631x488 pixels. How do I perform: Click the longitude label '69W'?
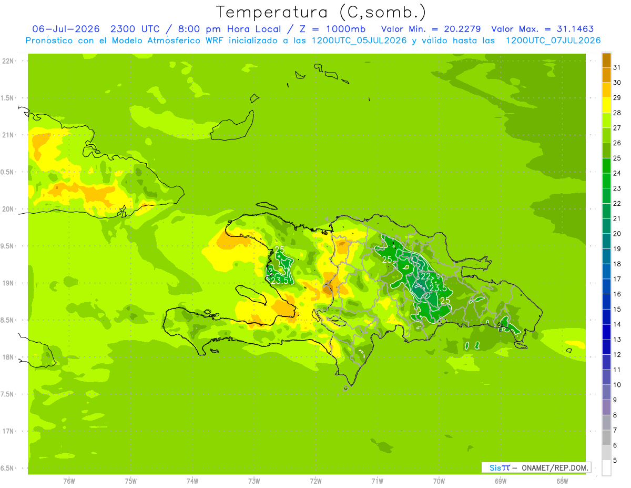501,481
